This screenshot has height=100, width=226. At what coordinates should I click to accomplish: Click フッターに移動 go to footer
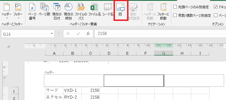click(163, 12)
